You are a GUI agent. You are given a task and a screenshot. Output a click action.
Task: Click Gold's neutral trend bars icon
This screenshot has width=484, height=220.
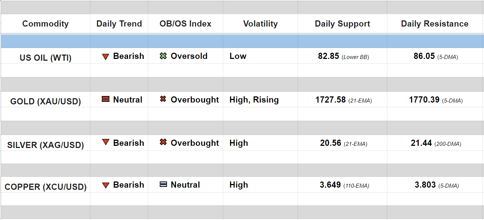pyautogui.click(x=106, y=99)
